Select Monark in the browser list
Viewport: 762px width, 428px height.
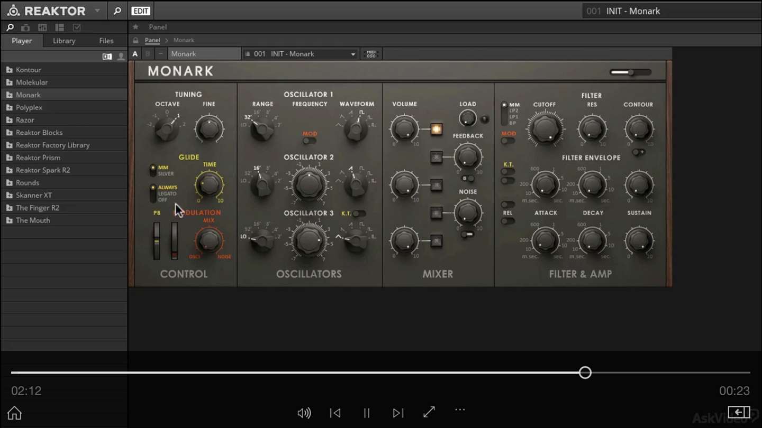click(64, 95)
